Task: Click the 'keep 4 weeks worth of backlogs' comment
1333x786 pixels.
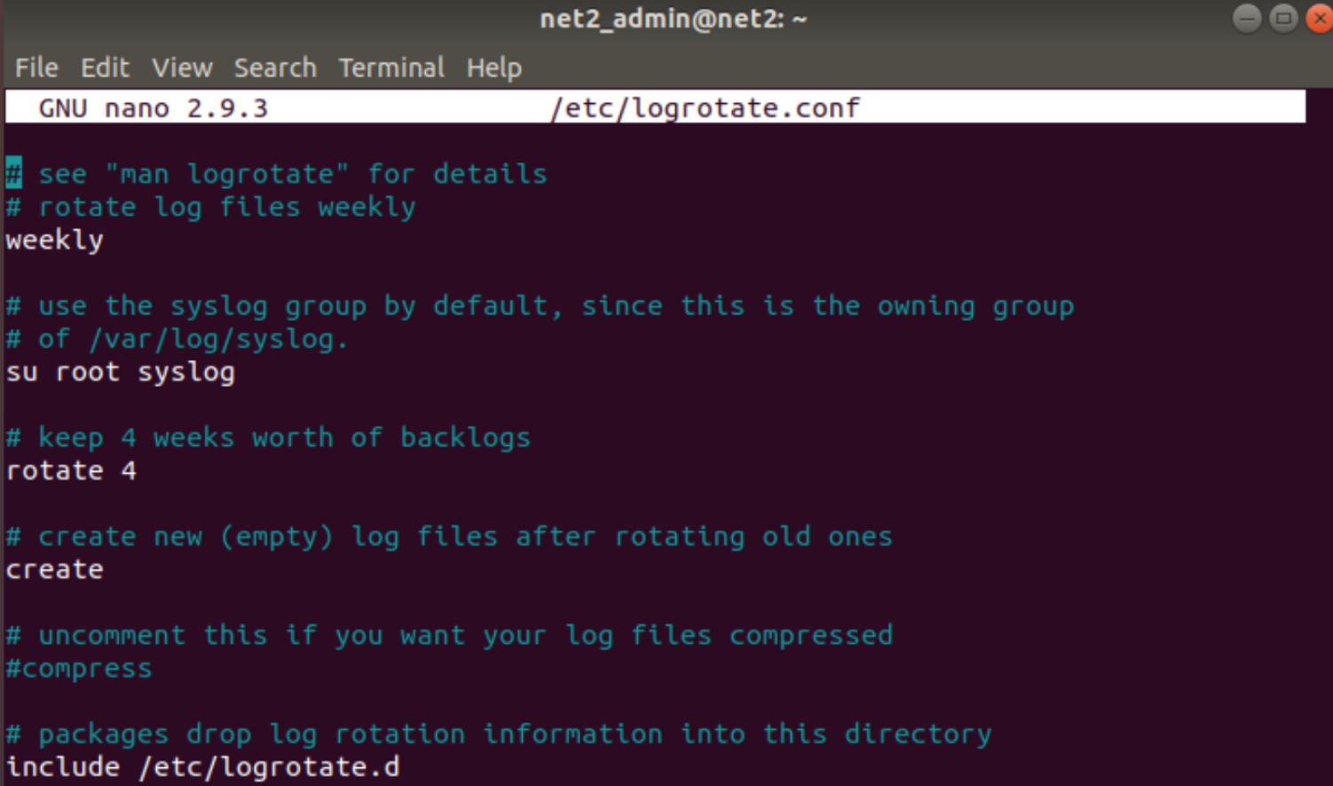Action: 268,437
